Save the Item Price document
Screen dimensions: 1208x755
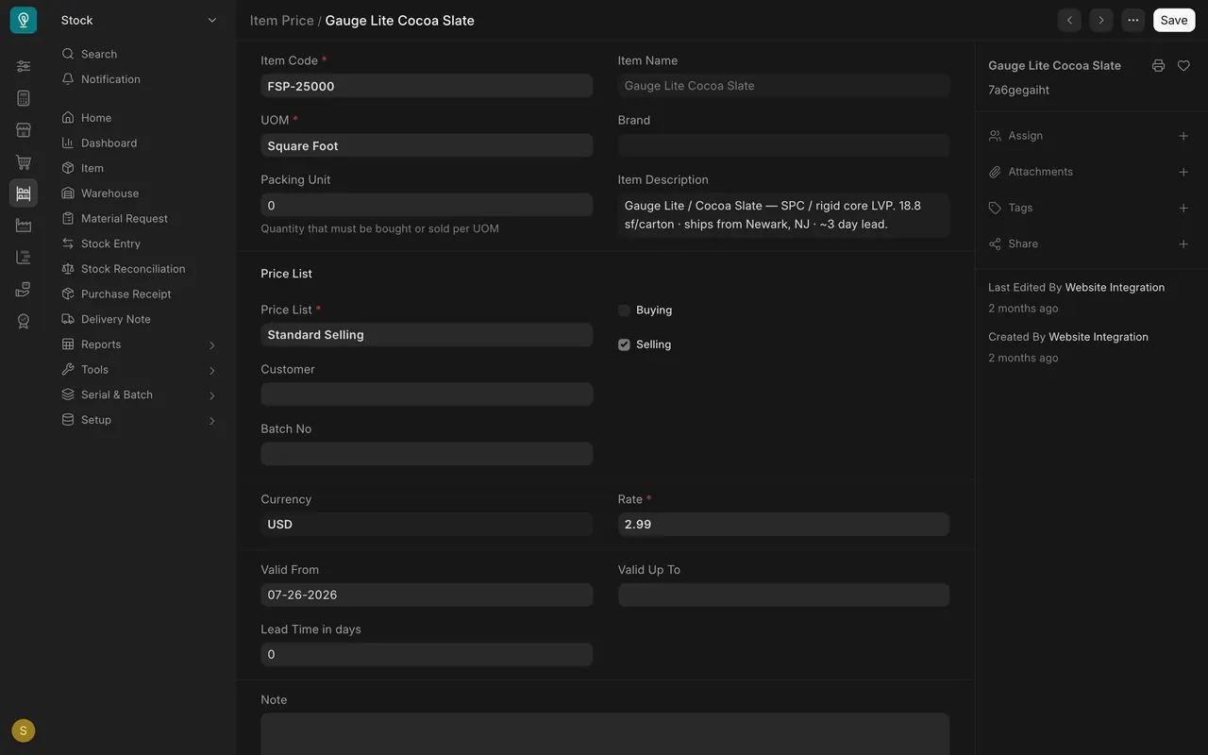click(1174, 20)
